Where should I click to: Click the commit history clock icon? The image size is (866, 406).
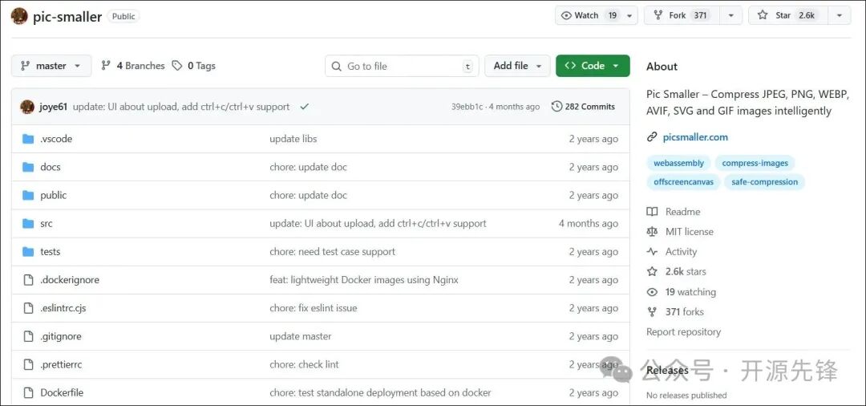(556, 107)
